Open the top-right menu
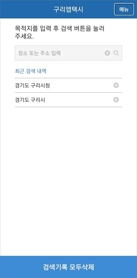This screenshot has width=137, height=278. (x=124, y=9)
